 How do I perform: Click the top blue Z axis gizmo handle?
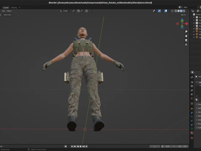click(x=182, y=20)
